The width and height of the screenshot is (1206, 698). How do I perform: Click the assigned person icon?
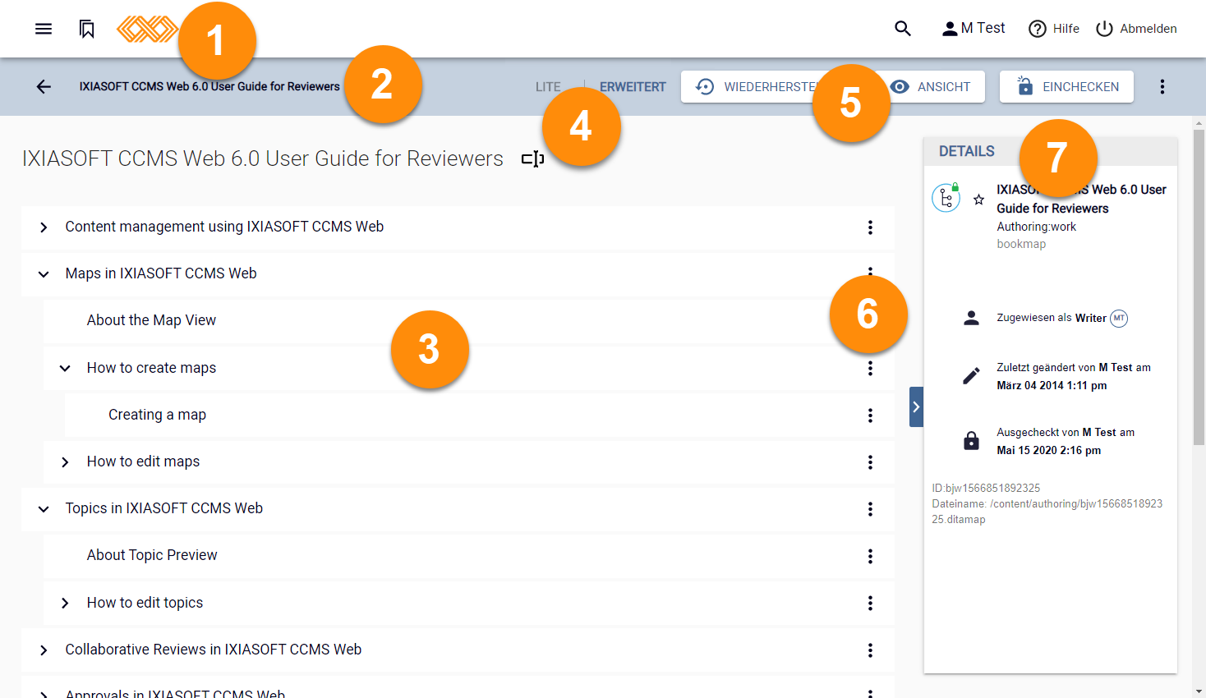(x=971, y=319)
